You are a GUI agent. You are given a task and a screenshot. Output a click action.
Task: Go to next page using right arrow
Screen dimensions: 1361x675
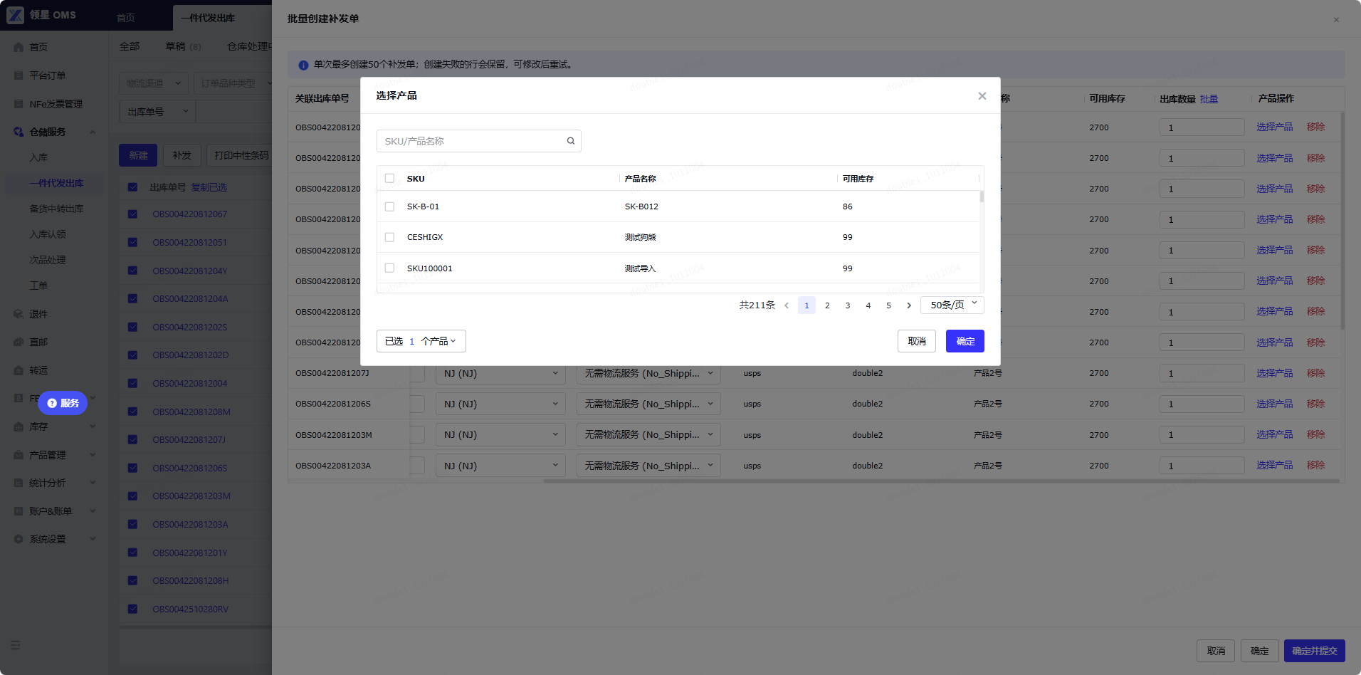click(909, 305)
